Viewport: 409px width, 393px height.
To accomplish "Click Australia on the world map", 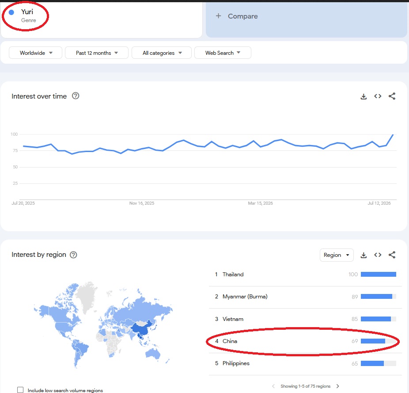I will coord(152,353).
